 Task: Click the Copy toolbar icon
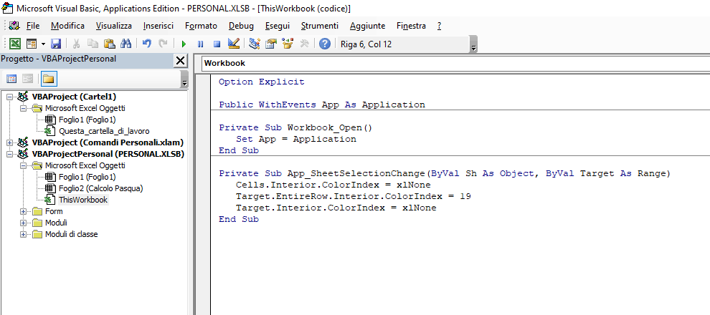[x=93, y=44]
